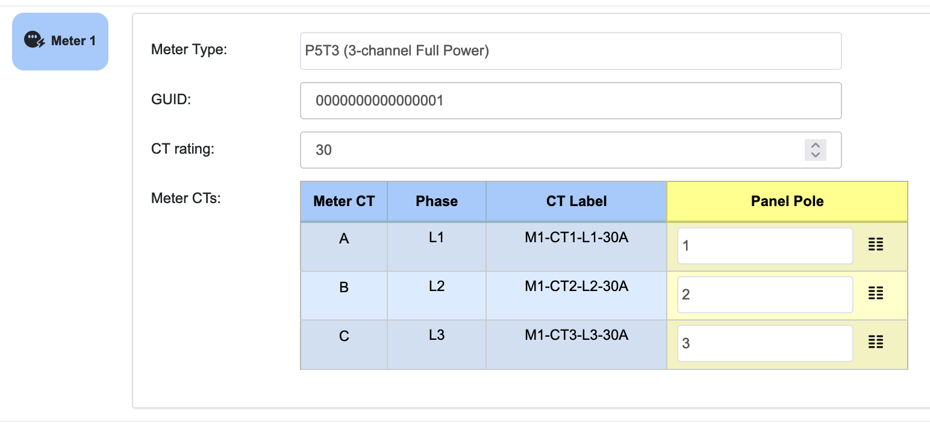Click the Panel Pole input for CT B
The height and width of the screenshot is (423, 930).
[764, 295]
